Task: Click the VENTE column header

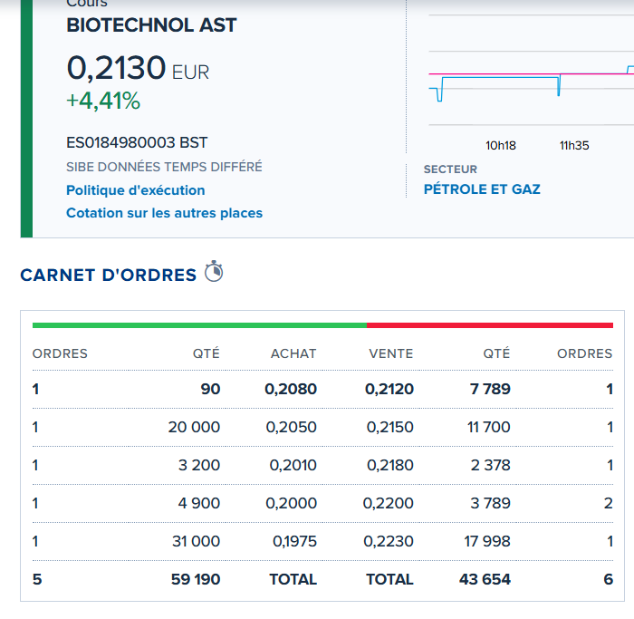Action: tap(391, 353)
